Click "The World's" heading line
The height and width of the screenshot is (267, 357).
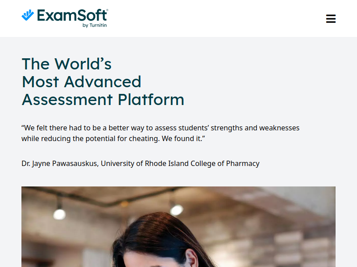pos(66,64)
